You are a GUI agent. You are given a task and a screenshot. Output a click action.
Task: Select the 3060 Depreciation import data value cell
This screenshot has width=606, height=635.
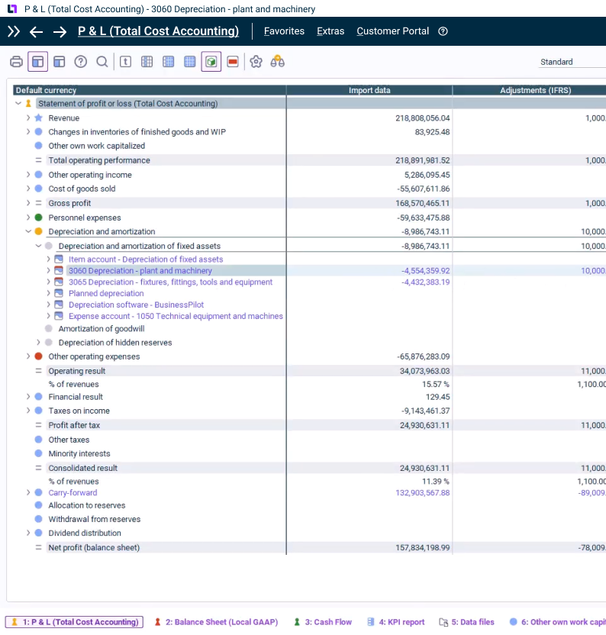pyautogui.click(x=424, y=271)
